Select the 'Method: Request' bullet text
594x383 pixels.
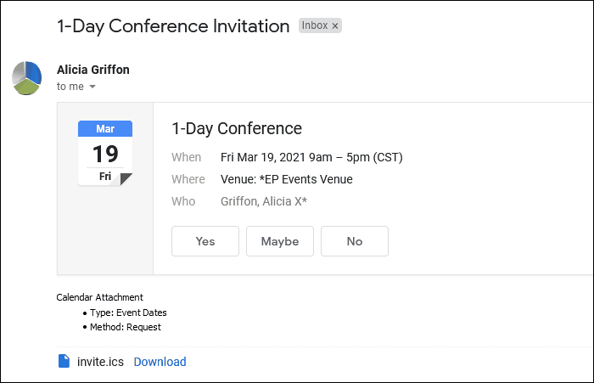126,327
